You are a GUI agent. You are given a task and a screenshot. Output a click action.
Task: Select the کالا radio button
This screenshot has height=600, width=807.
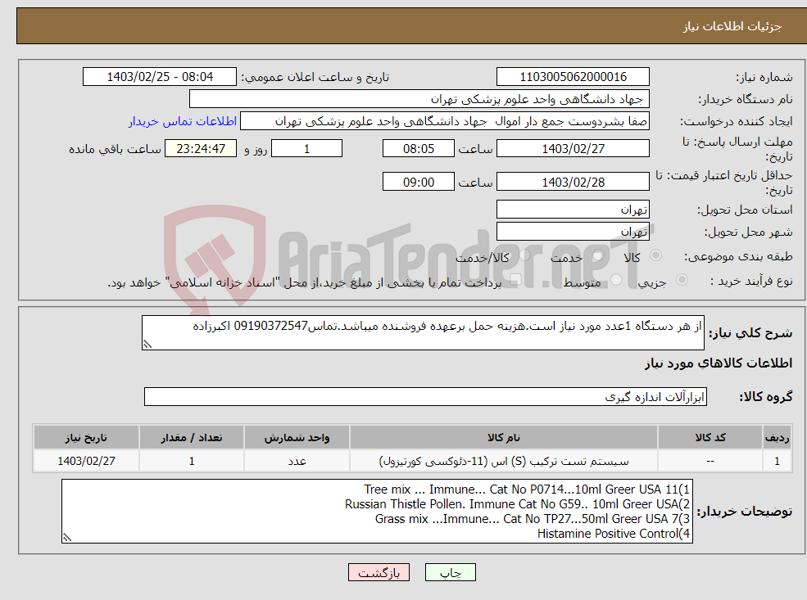point(655,255)
